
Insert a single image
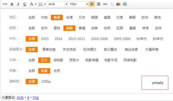pos(118,4)
